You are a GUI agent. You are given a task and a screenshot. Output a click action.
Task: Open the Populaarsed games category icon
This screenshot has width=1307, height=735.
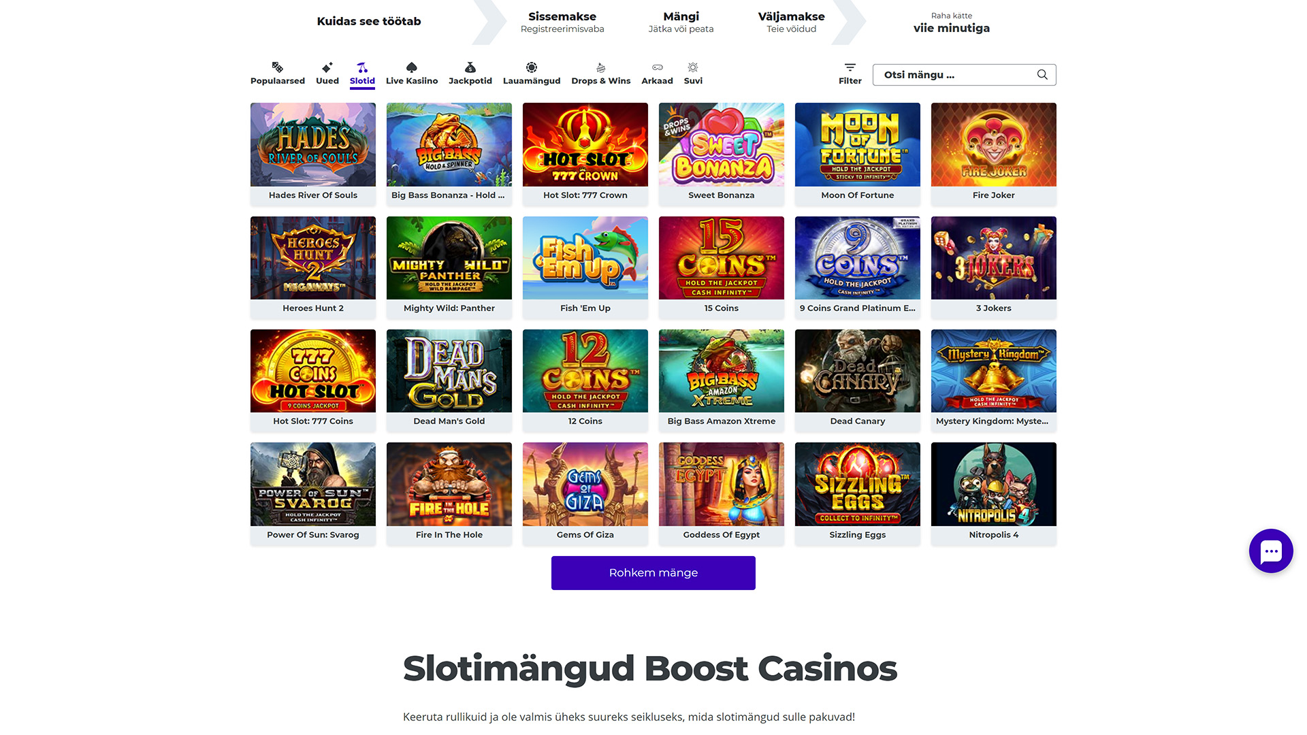pyautogui.click(x=277, y=67)
